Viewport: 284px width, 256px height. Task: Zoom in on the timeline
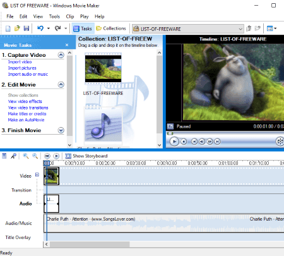tap(26, 156)
